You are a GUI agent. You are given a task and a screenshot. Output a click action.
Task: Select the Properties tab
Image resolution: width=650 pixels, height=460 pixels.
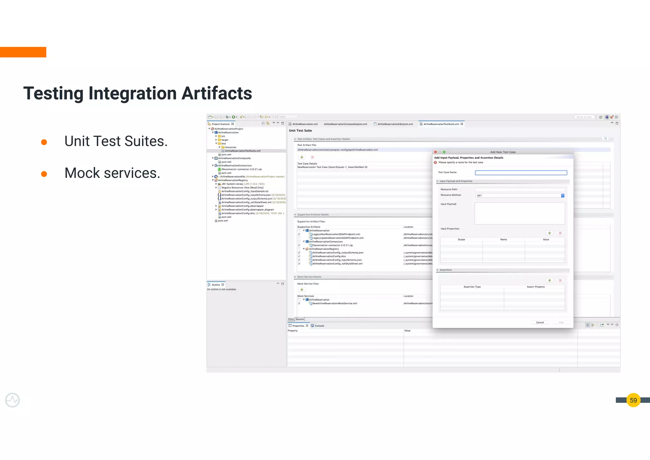[298, 326]
